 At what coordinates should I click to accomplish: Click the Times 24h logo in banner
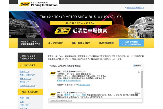coord(63,31)
